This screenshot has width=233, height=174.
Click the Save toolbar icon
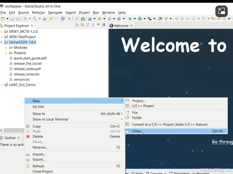[x=13, y=19]
